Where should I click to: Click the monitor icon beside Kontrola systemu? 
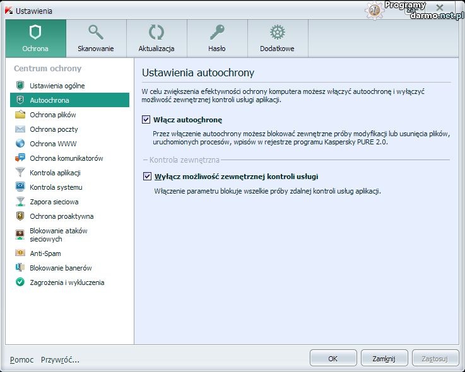coord(20,187)
